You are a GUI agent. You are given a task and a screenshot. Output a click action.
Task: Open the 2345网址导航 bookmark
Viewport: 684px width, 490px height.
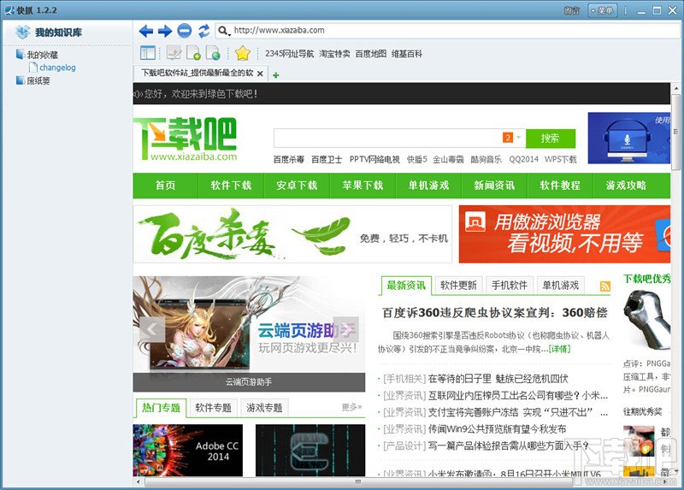pyautogui.click(x=289, y=54)
